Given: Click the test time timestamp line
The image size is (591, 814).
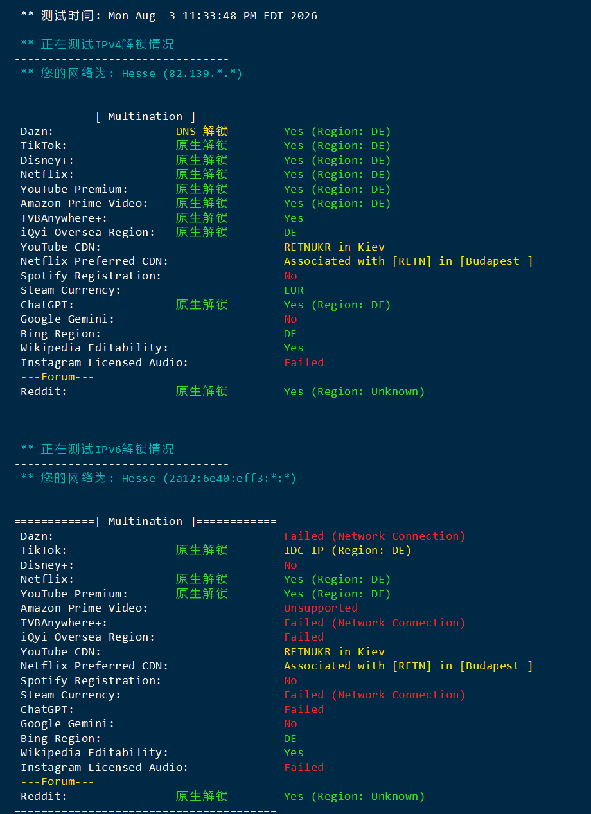Looking at the screenshot, I should [169, 15].
